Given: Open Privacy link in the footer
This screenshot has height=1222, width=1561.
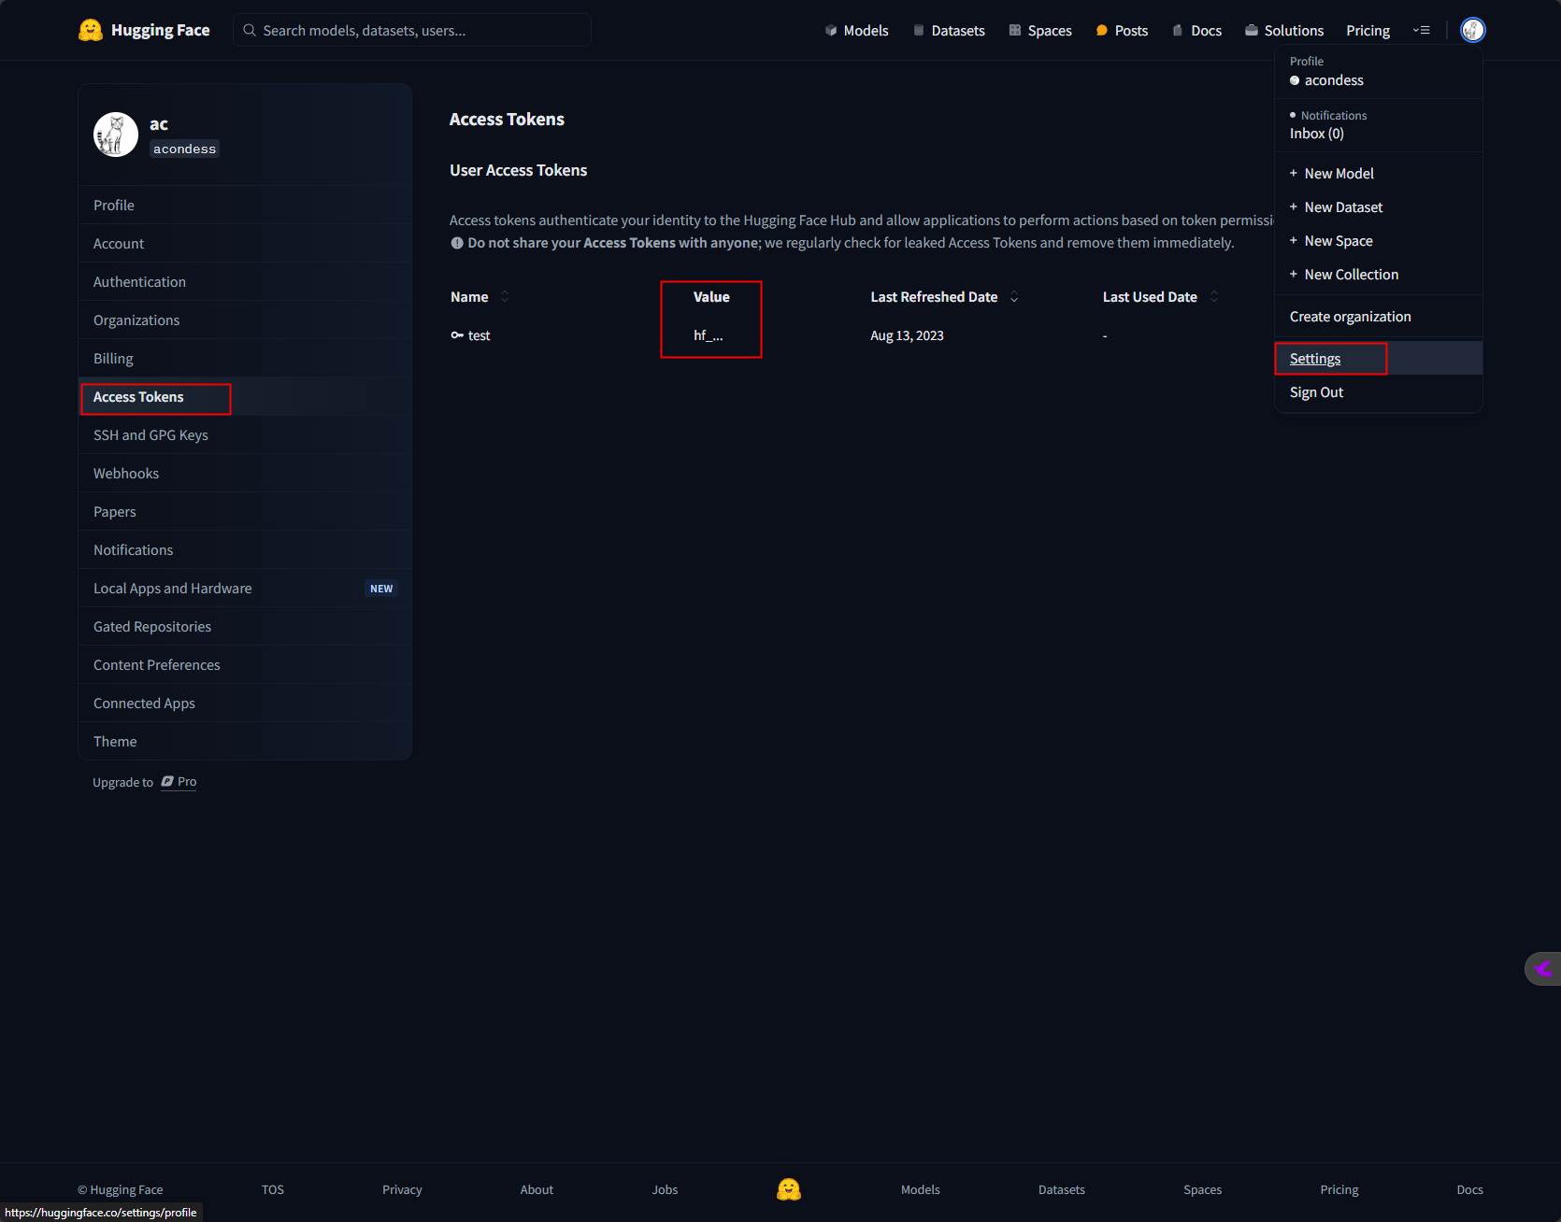Looking at the screenshot, I should pos(402,1189).
